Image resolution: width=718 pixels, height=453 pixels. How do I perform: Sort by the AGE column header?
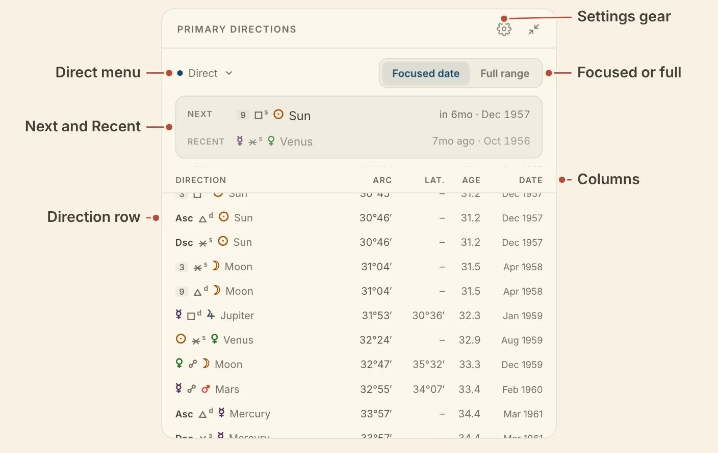(x=471, y=180)
